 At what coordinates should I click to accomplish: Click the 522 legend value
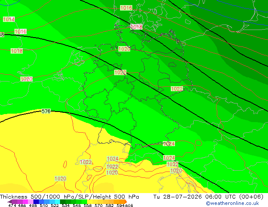coord(55,205)
